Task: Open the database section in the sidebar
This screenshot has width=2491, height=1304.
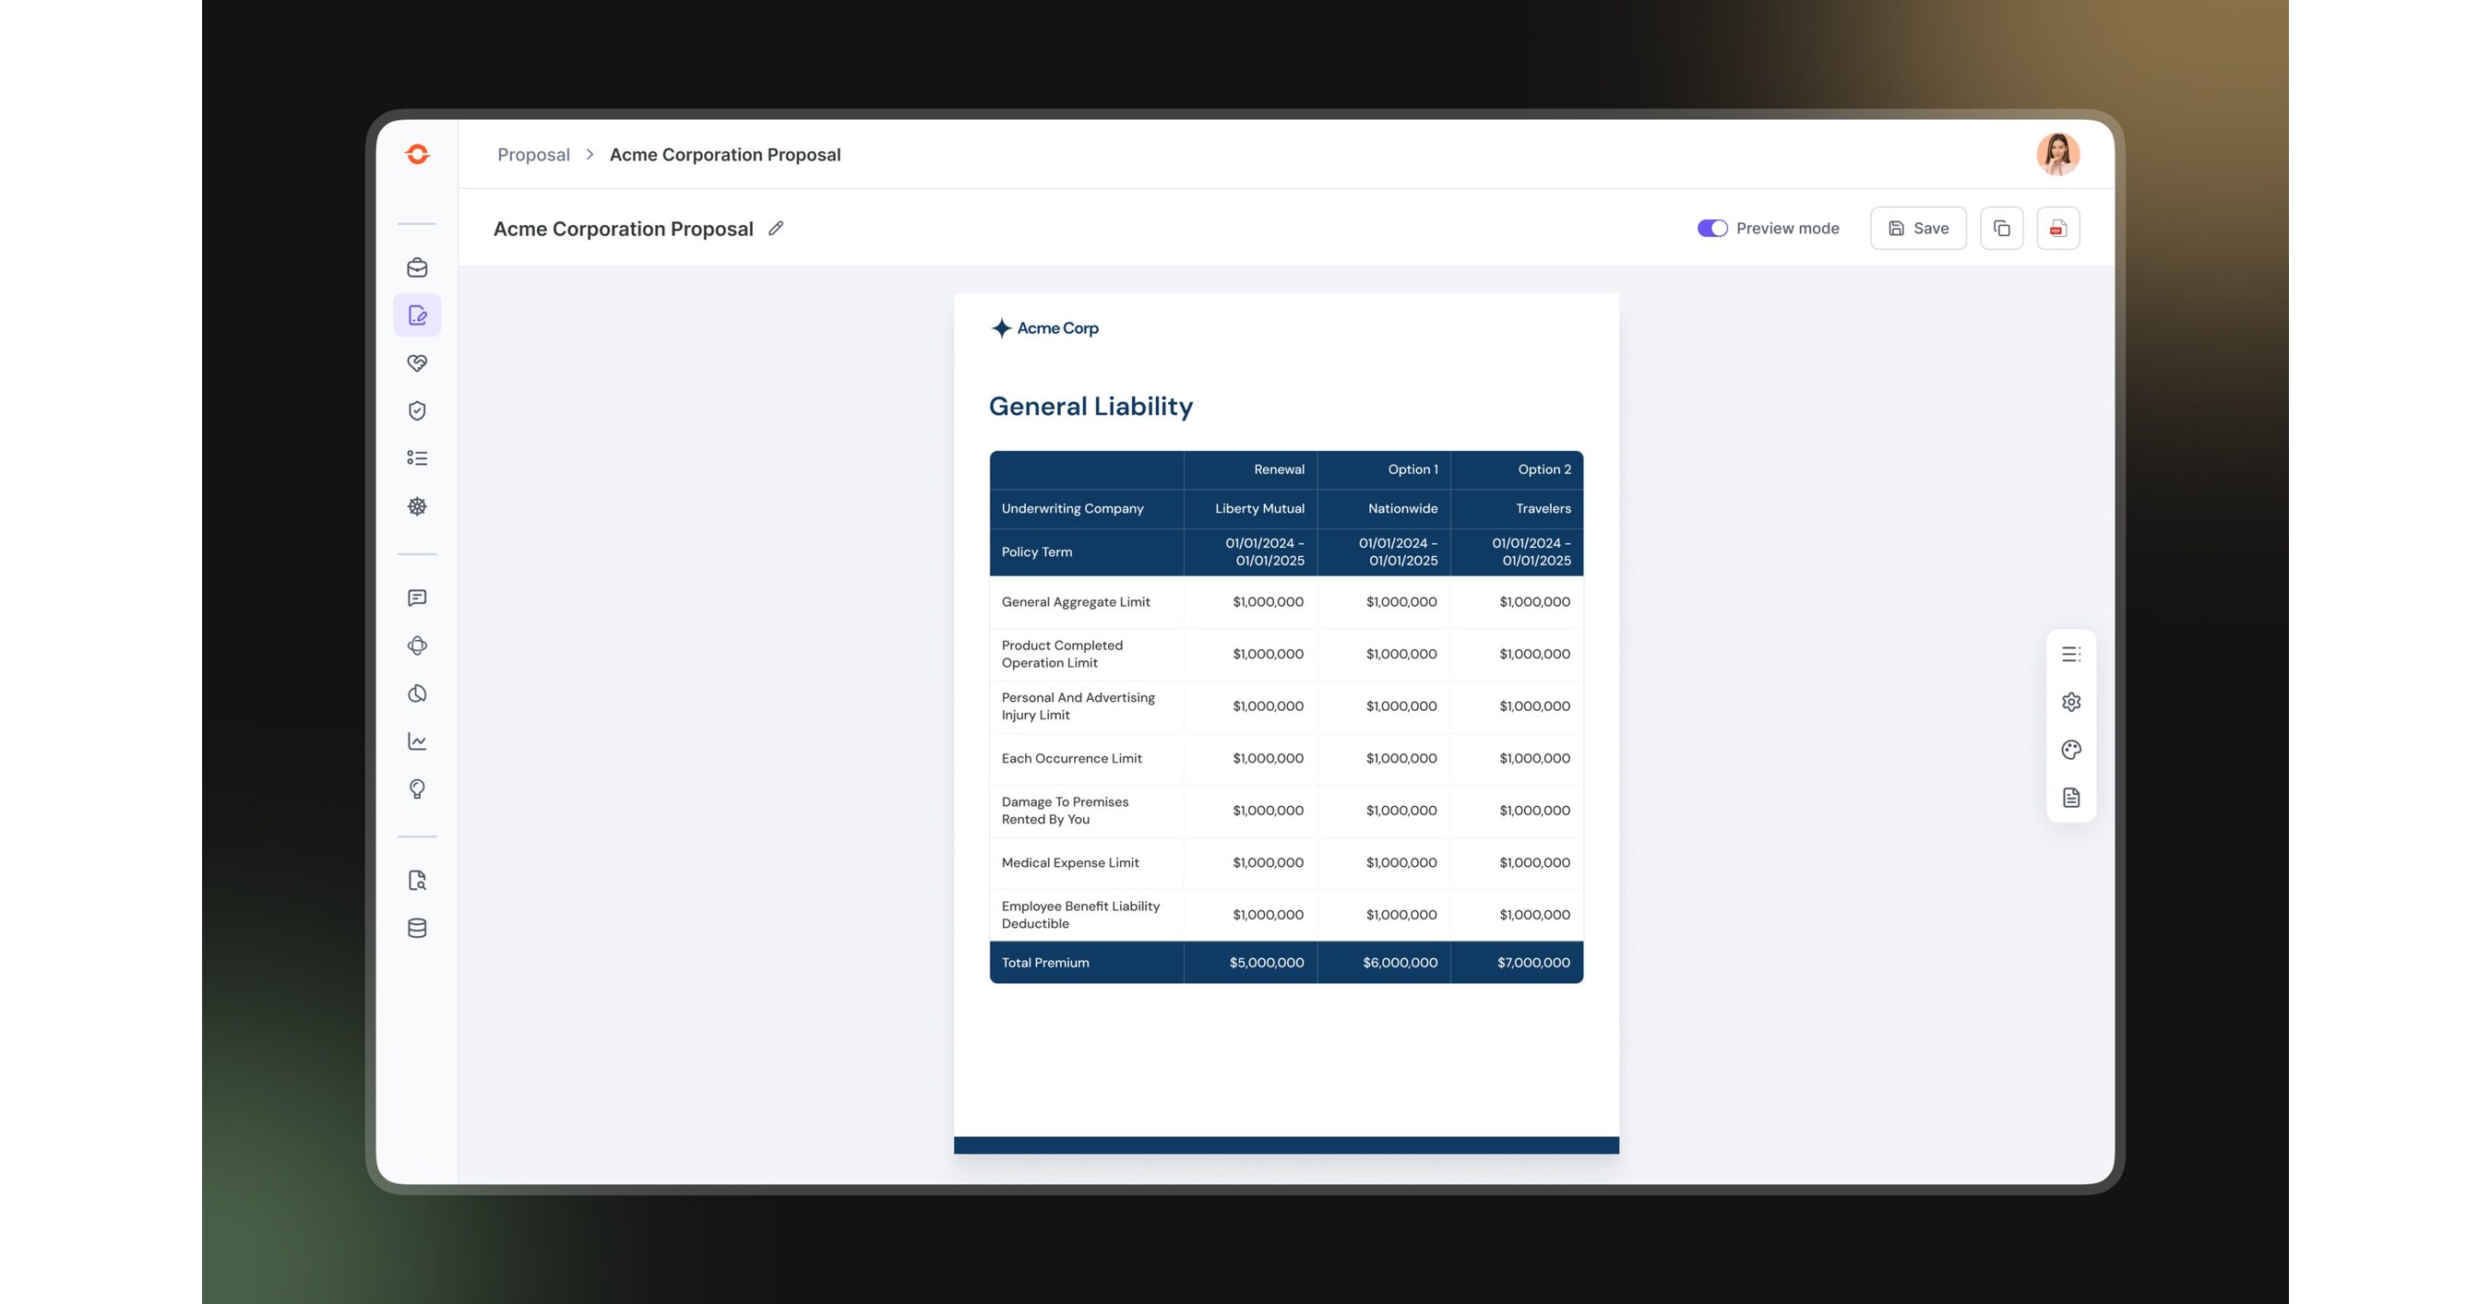Action: tap(417, 927)
